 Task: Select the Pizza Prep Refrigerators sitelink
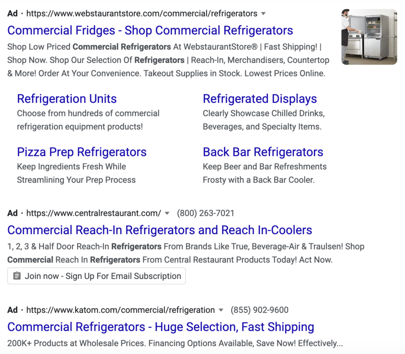(x=82, y=152)
